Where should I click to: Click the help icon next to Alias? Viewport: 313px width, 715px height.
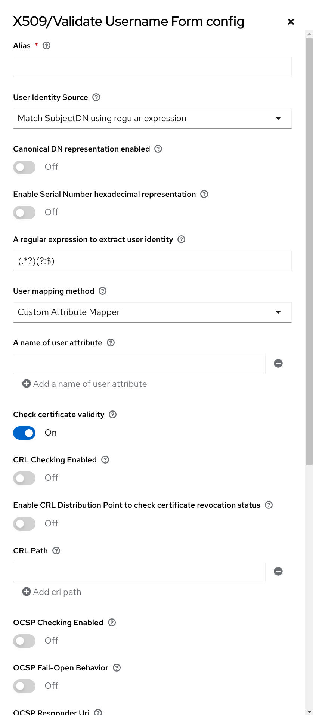tap(47, 46)
